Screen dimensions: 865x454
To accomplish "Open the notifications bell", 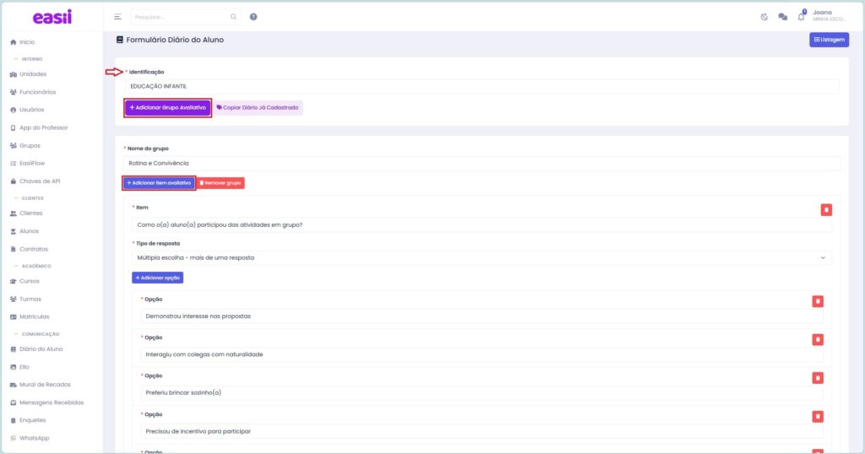I will [x=801, y=17].
